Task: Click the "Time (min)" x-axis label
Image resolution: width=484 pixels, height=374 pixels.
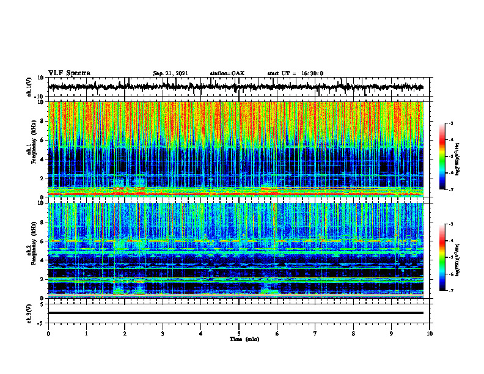Action: point(244,339)
